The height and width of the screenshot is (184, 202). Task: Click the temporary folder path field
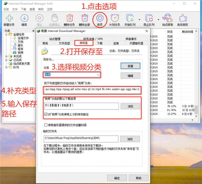(x=81, y=139)
